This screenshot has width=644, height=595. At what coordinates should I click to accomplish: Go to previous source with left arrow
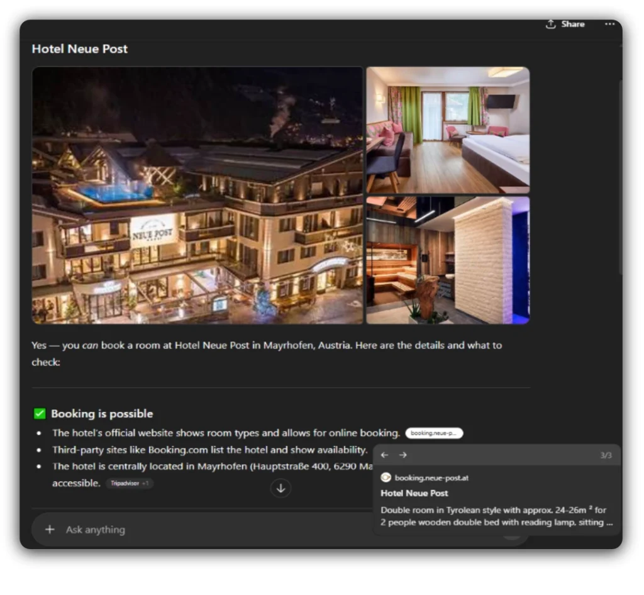pyautogui.click(x=385, y=455)
